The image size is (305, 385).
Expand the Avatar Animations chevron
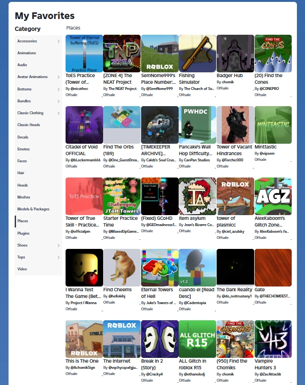(58, 77)
